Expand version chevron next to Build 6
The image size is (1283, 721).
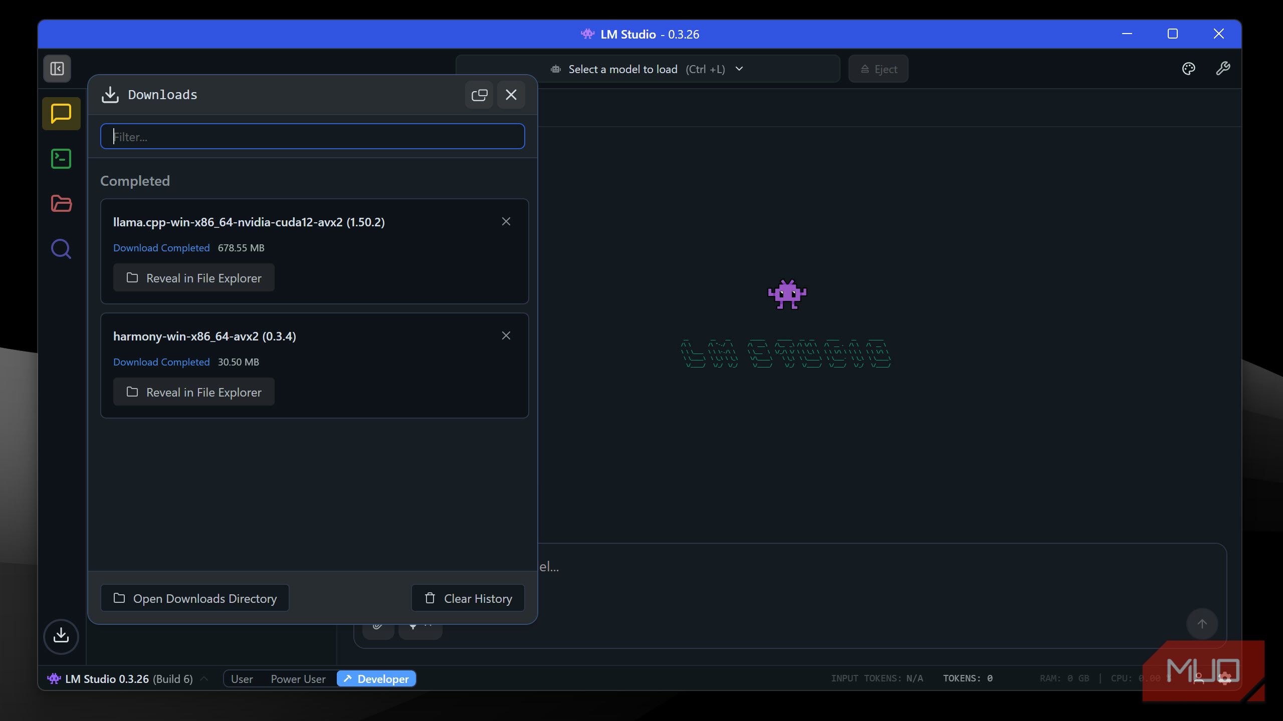click(x=204, y=679)
